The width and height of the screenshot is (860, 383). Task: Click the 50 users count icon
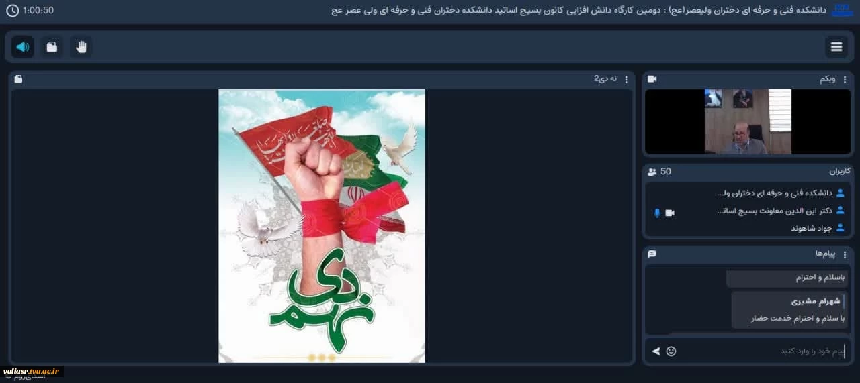[652, 172]
